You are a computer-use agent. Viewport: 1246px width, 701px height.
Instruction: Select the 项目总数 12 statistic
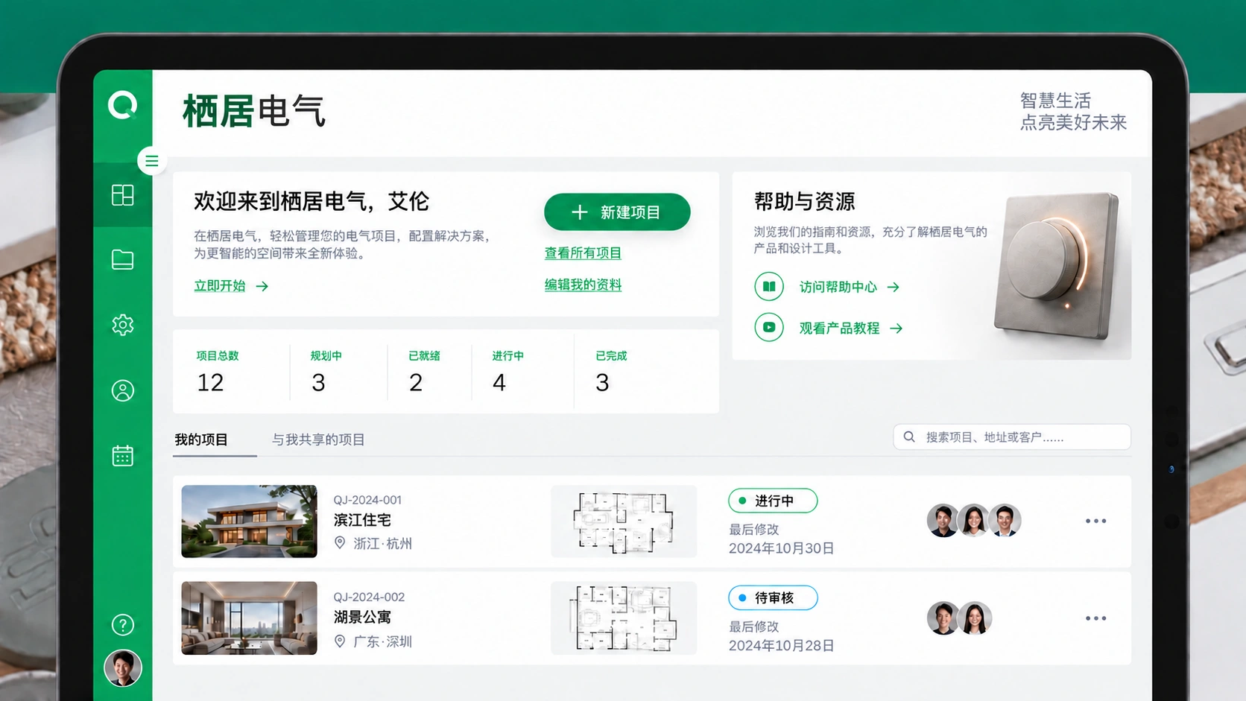coord(218,372)
